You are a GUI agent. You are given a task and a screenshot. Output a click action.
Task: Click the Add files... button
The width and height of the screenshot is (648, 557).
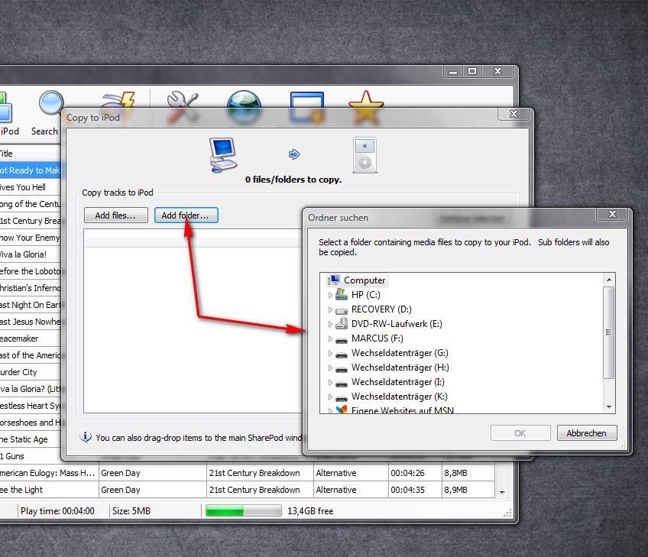pyautogui.click(x=115, y=215)
